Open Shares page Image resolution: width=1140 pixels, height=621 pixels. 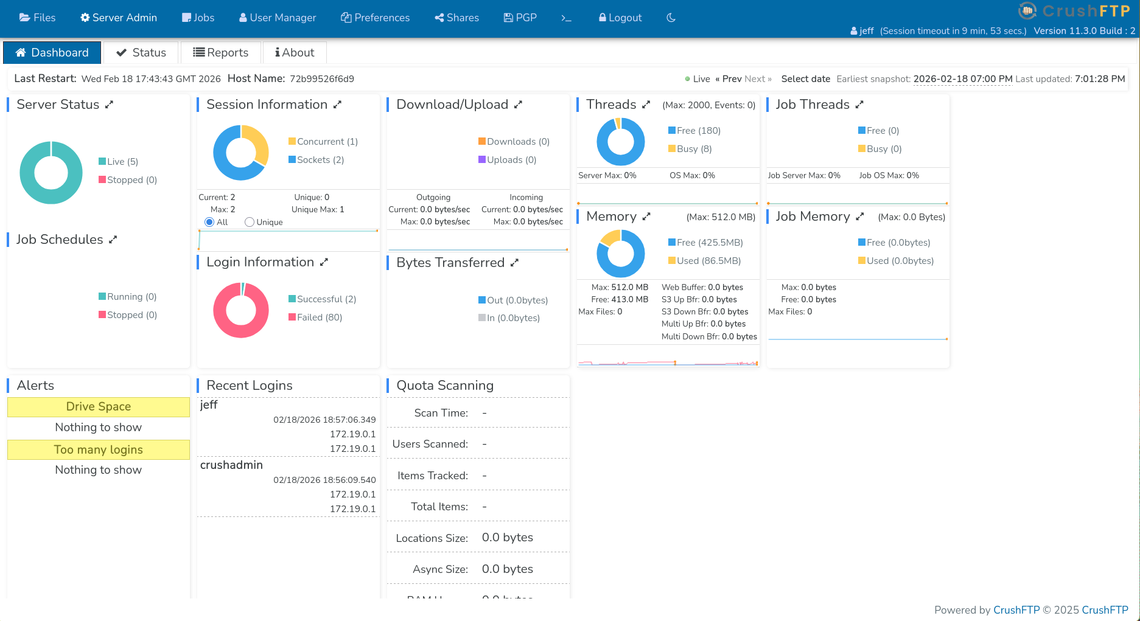pyautogui.click(x=456, y=18)
